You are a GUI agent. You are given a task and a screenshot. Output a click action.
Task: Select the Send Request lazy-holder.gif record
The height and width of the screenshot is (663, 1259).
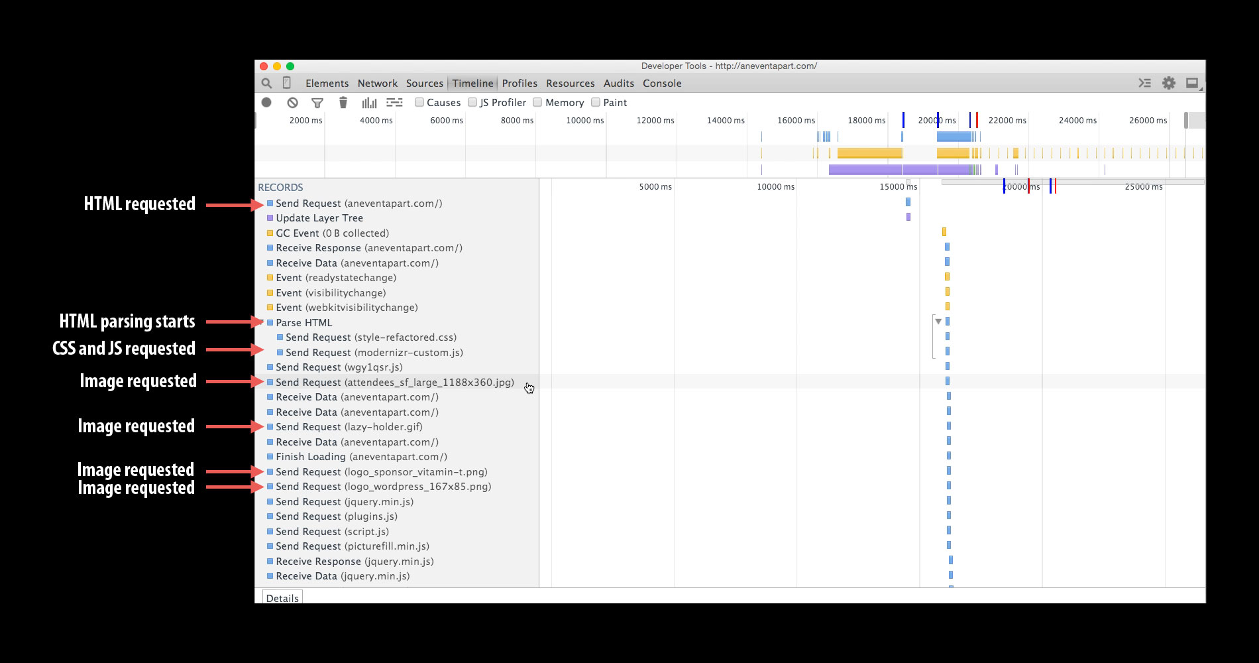coord(349,427)
